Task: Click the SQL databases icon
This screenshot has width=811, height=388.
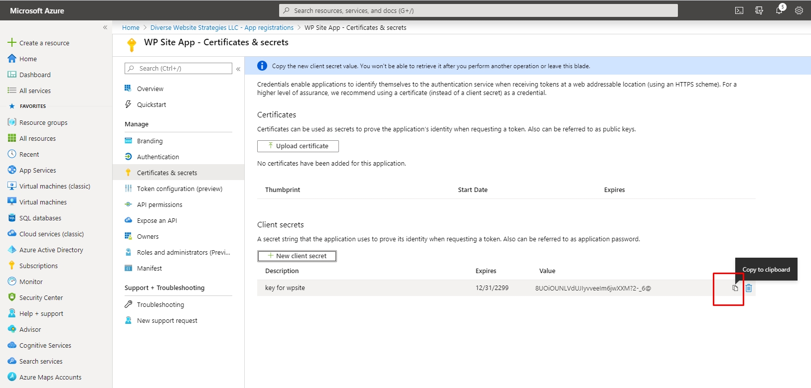Action: pos(12,218)
